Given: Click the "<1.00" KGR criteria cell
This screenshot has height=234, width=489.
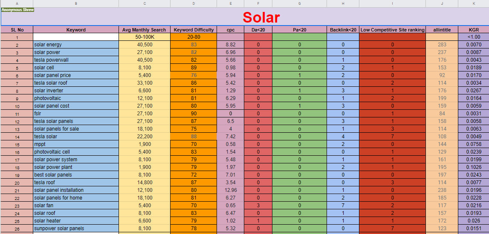Looking at the screenshot, I should 473,37.
